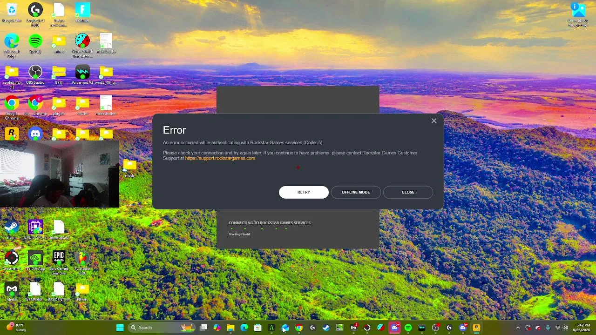Open Google Chrome from the taskbar
The height and width of the screenshot is (335, 596).
298,328
